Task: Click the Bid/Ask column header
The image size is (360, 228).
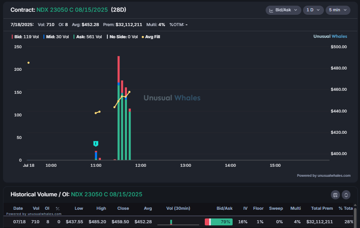Action: (224, 208)
